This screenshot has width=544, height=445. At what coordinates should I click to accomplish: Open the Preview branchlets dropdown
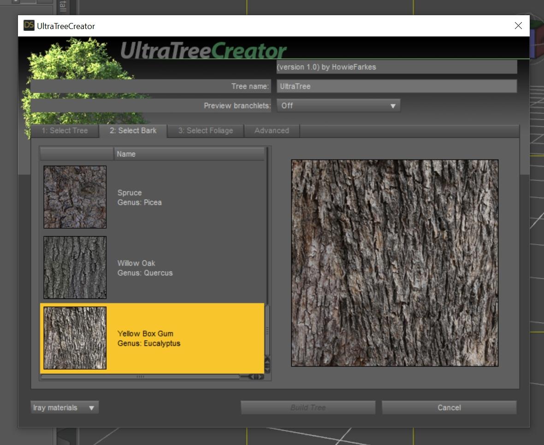tap(338, 105)
